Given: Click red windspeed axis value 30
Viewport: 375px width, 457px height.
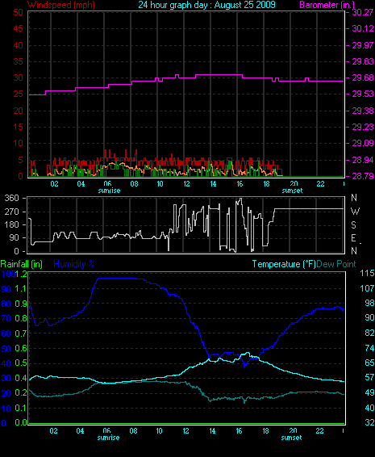Looking at the screenshot, I should (18, 78).
